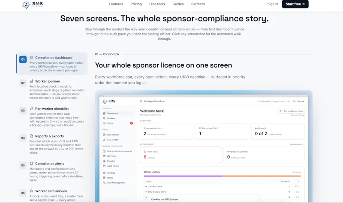Open the Guides nav item

pyautogui.click(x=178, y=4)
